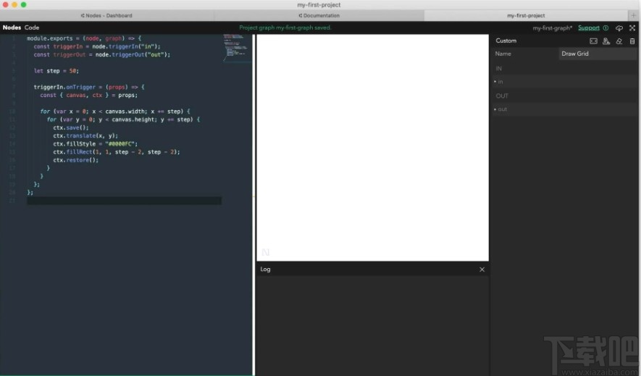Open the Nodes - Dashboard tab

pyautogui.click(x=106, y=15)
